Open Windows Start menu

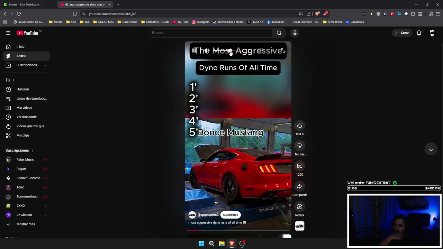[x=201, y=243]
